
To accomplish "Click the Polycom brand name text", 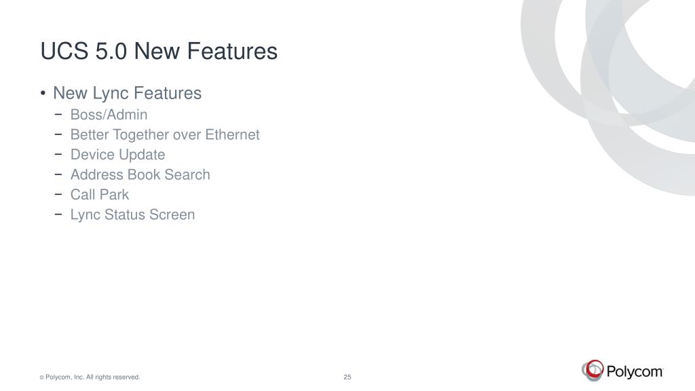I will point(635,371).
